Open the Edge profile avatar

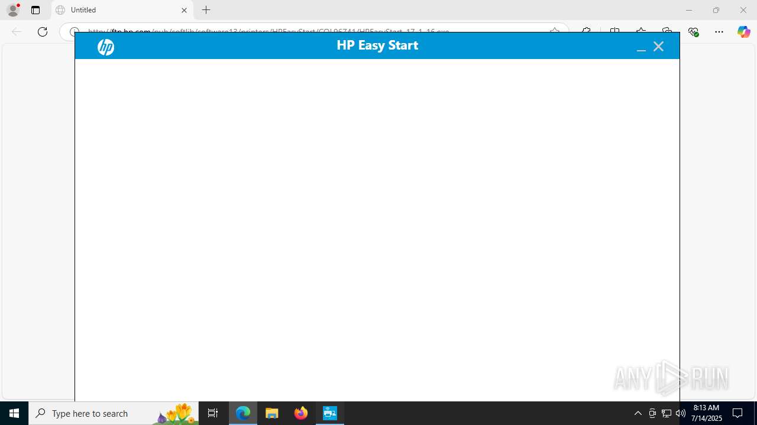coord(13,10)
